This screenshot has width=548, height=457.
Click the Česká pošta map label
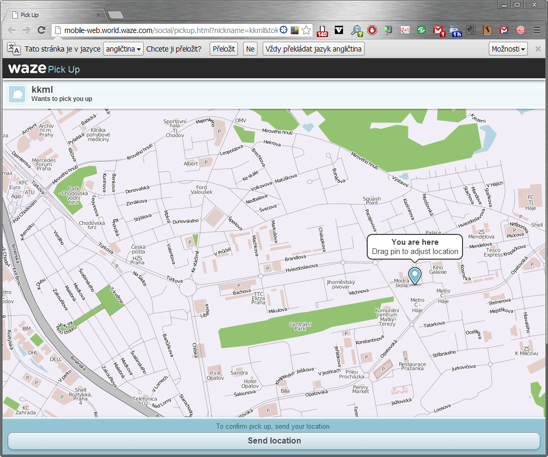click(138, 249)
